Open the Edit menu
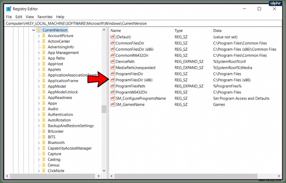 pyautogui.click(x=19, y=17)
